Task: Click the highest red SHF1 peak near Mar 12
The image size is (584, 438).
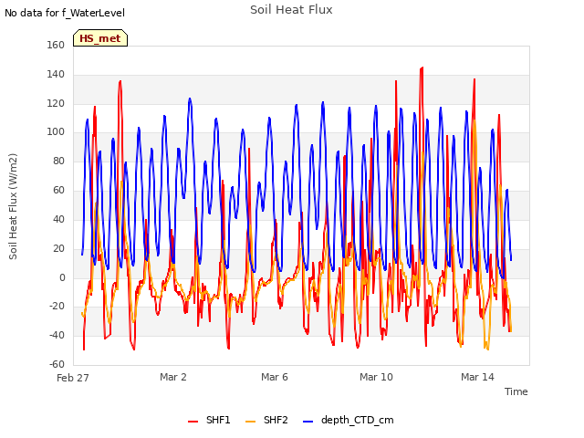Action: click(422, 68)
